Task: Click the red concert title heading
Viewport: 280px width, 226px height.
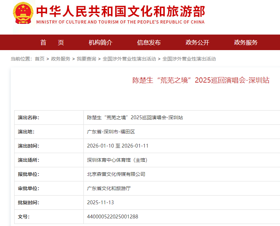Action: (x=201, y=80)
